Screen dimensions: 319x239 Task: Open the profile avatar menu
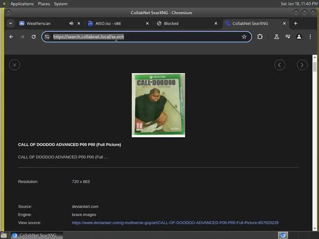299,37
